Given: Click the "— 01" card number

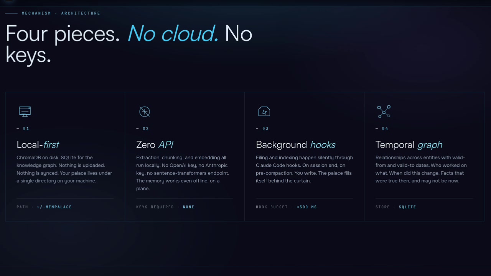Looking at the screenshot, I should [23, 128].
